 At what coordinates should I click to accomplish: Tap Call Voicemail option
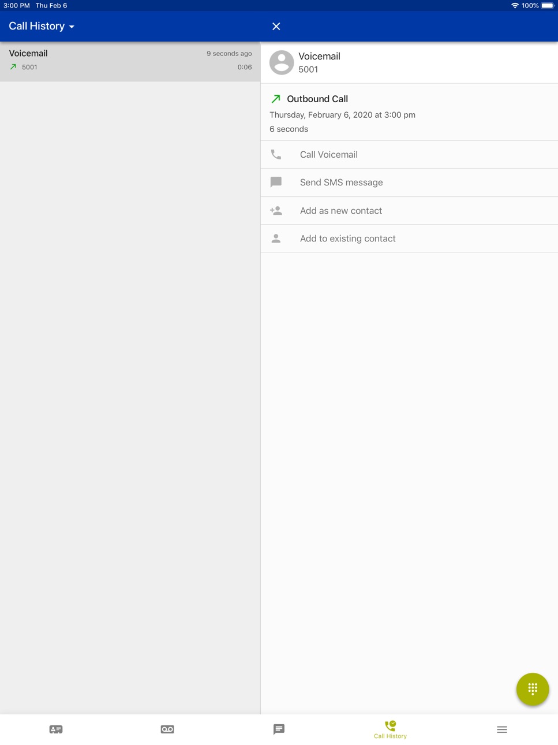(409, 154)
